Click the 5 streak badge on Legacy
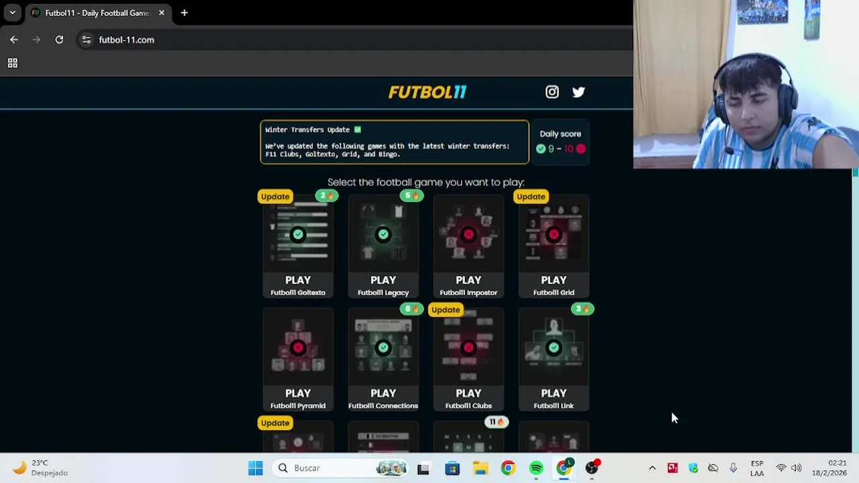859x483 pixels. click(x=411, y=196)
